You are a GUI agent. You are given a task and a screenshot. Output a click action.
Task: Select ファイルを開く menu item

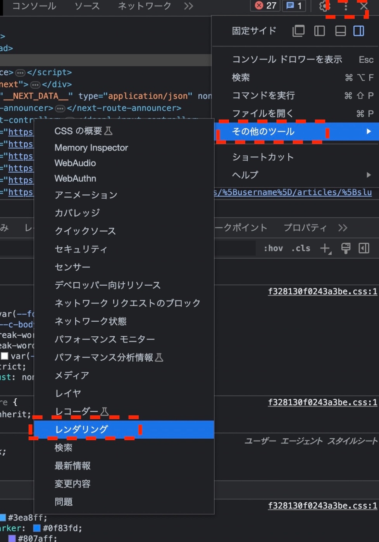point(295,113)
